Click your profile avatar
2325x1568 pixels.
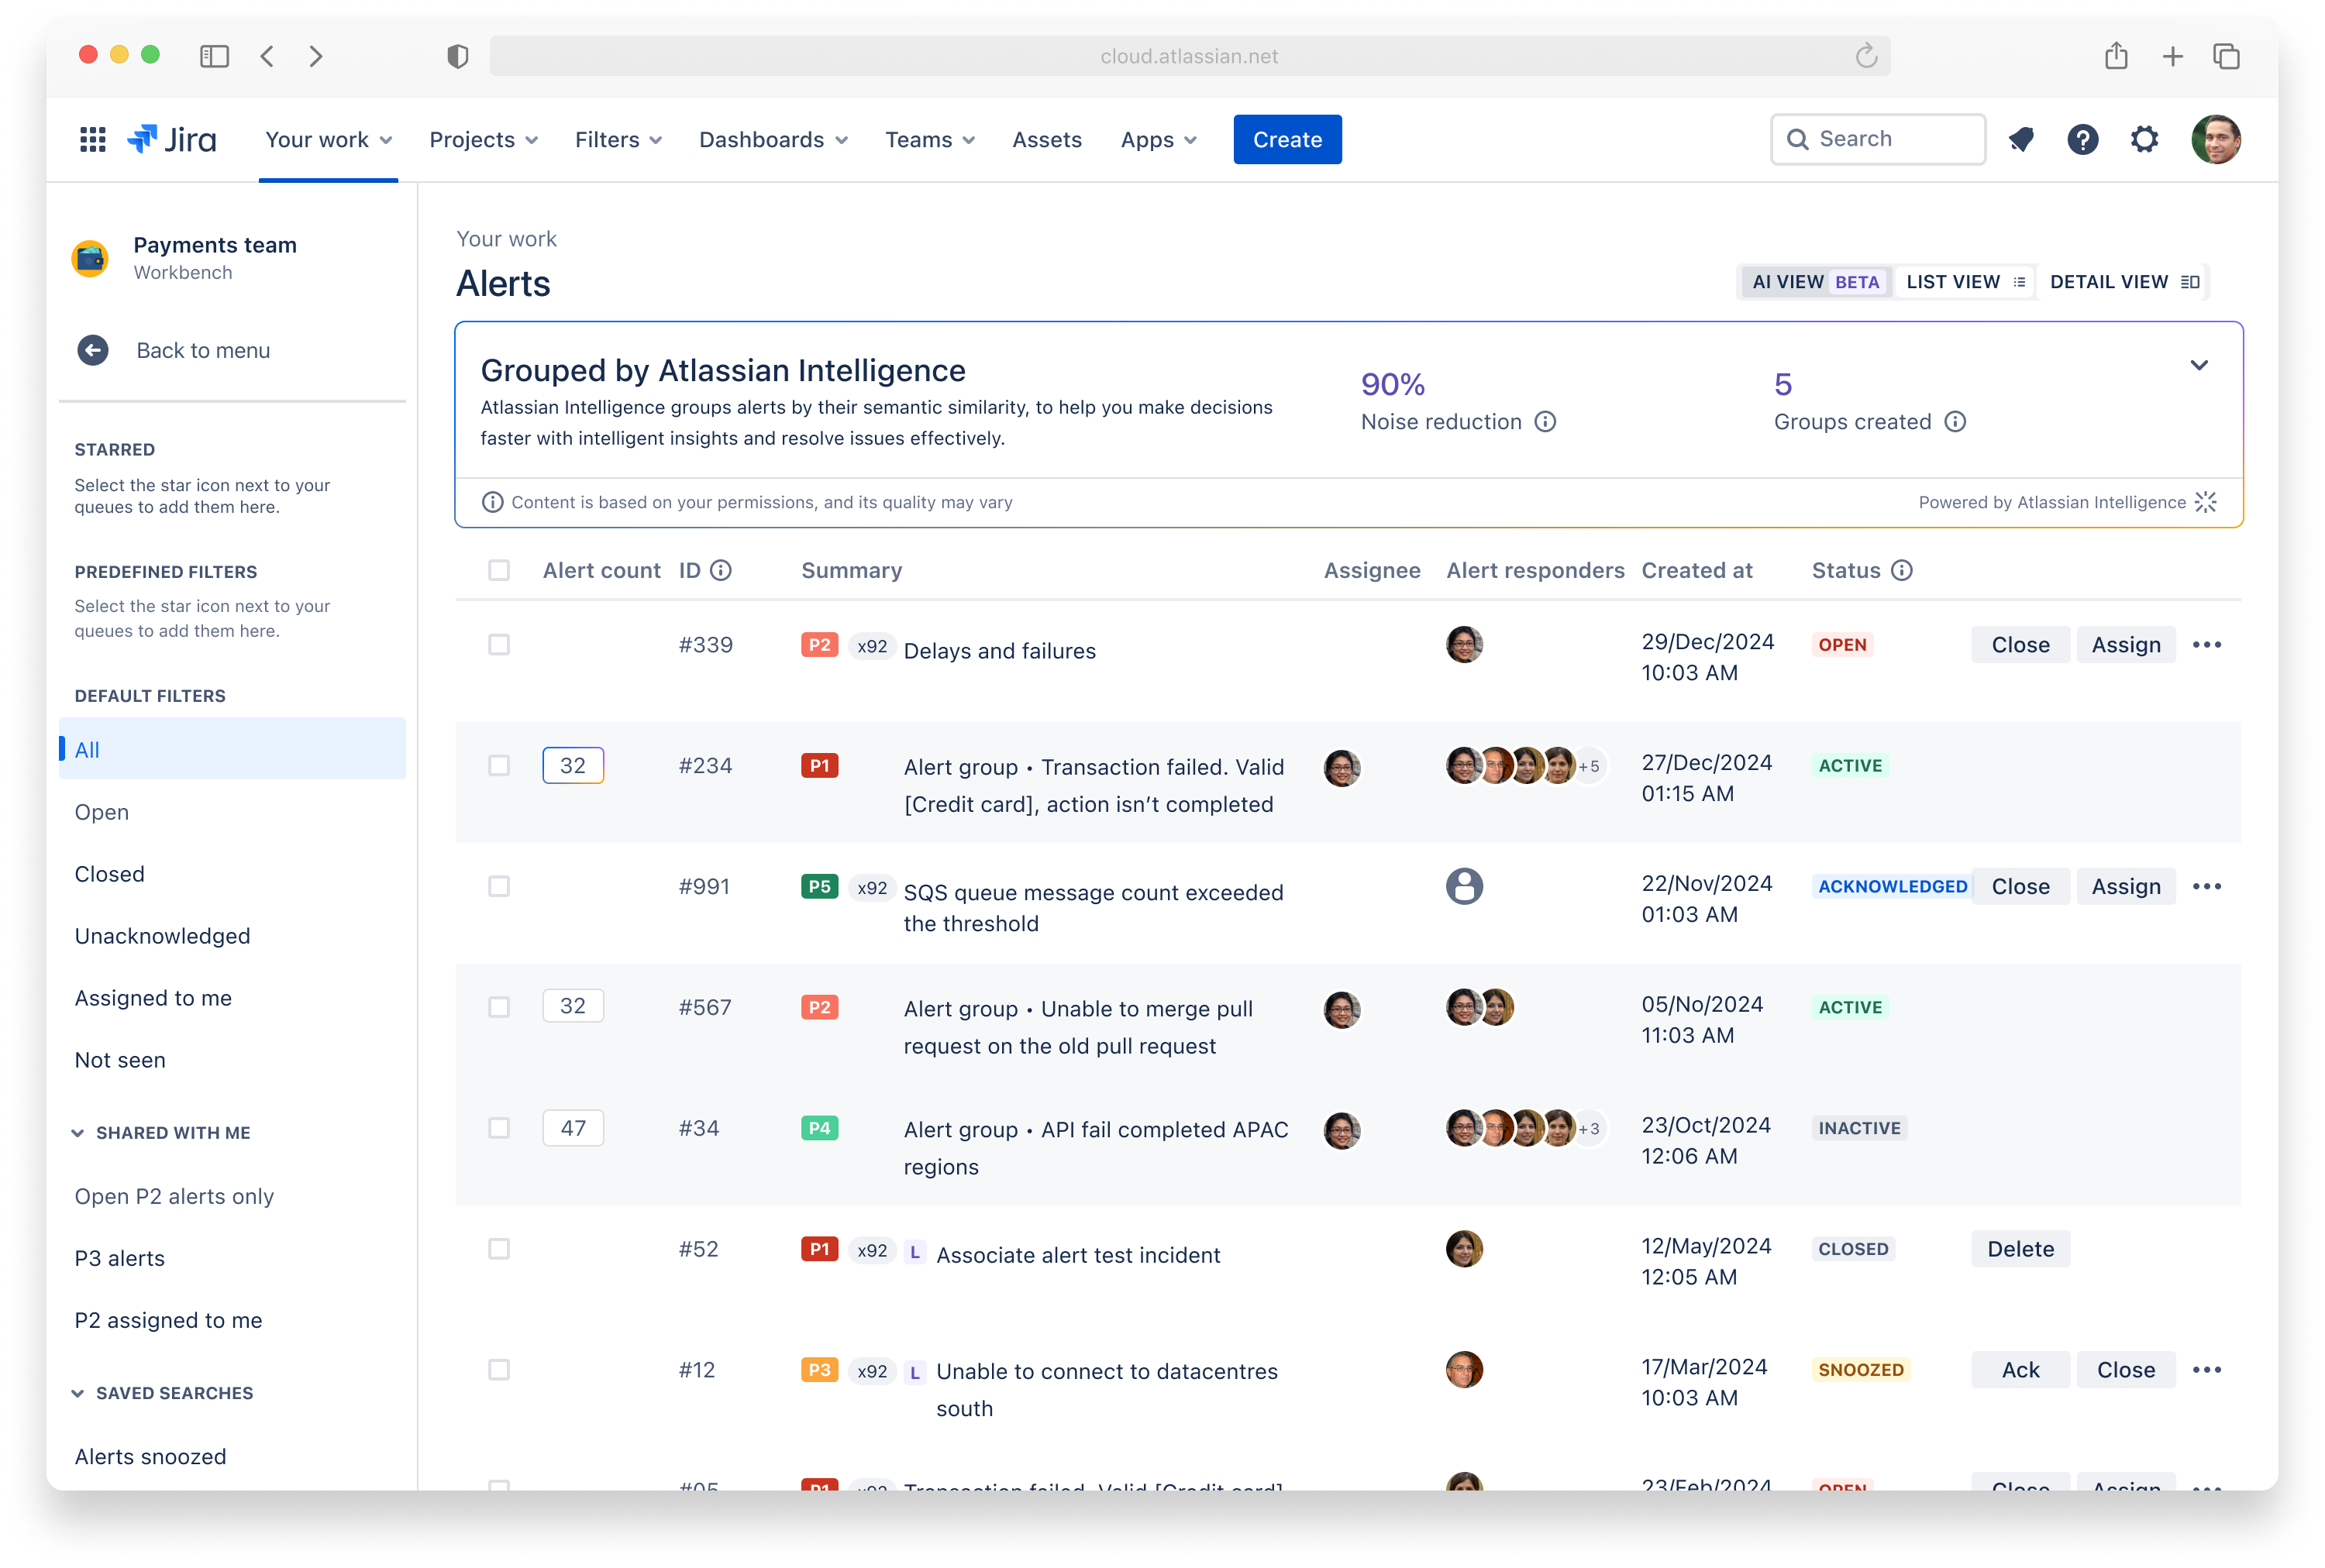[2217, 139]
